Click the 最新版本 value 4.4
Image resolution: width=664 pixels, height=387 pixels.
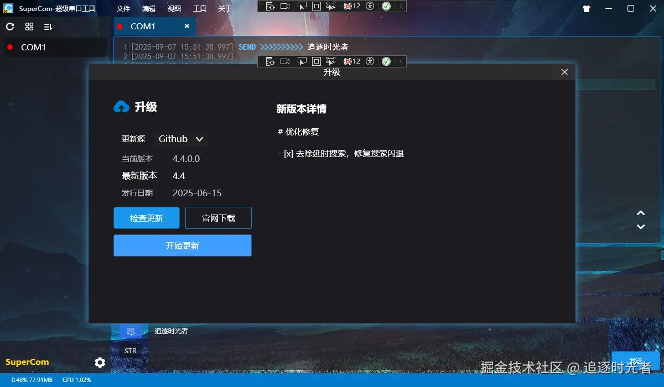point(179,176)
